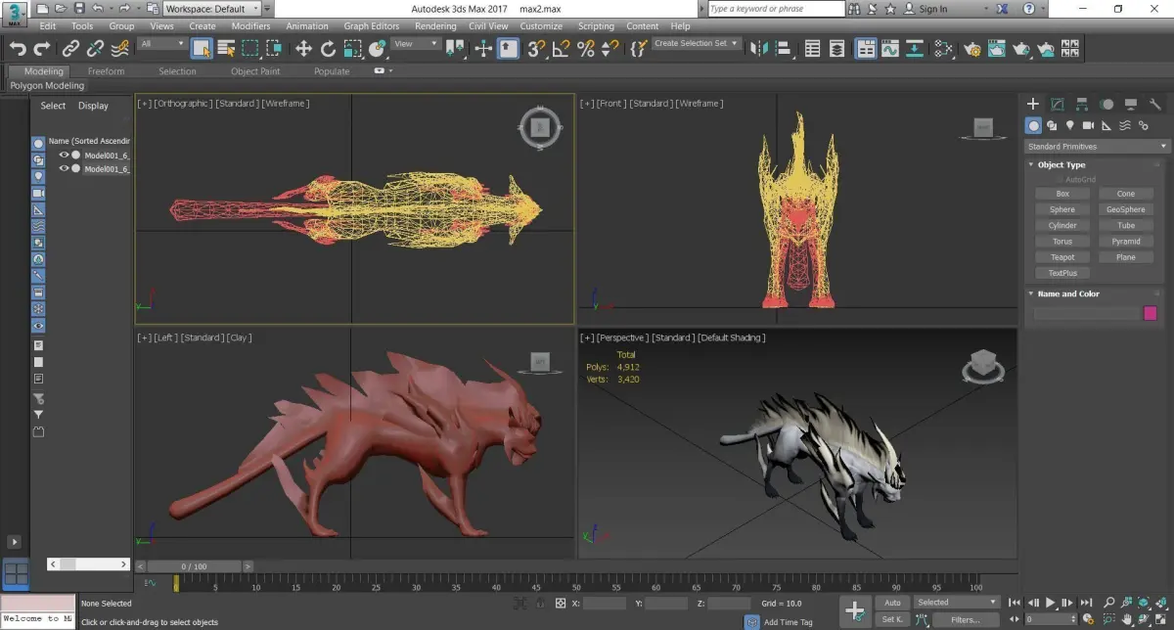
Task: Toggle the 3D Snaps button
Action: [536, 48]
